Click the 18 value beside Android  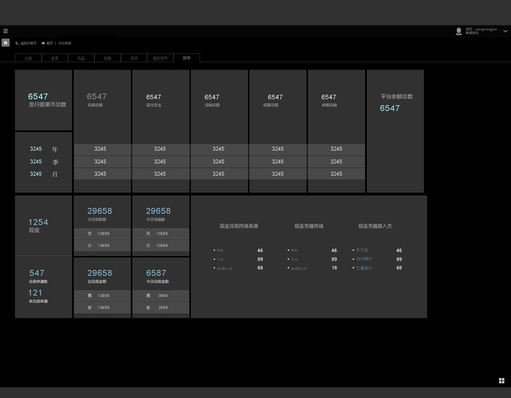[334, 268]
